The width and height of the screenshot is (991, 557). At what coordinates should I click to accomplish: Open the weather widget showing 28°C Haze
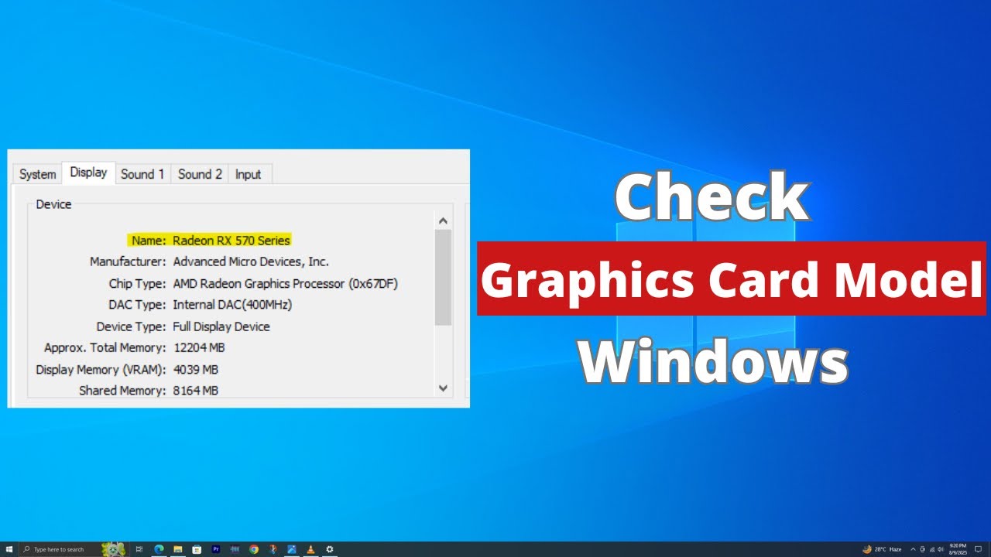pos(882,549)
